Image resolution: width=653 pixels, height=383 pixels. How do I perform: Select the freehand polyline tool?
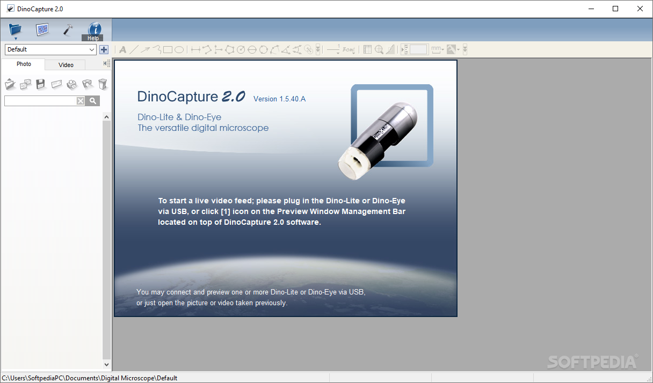156,49
